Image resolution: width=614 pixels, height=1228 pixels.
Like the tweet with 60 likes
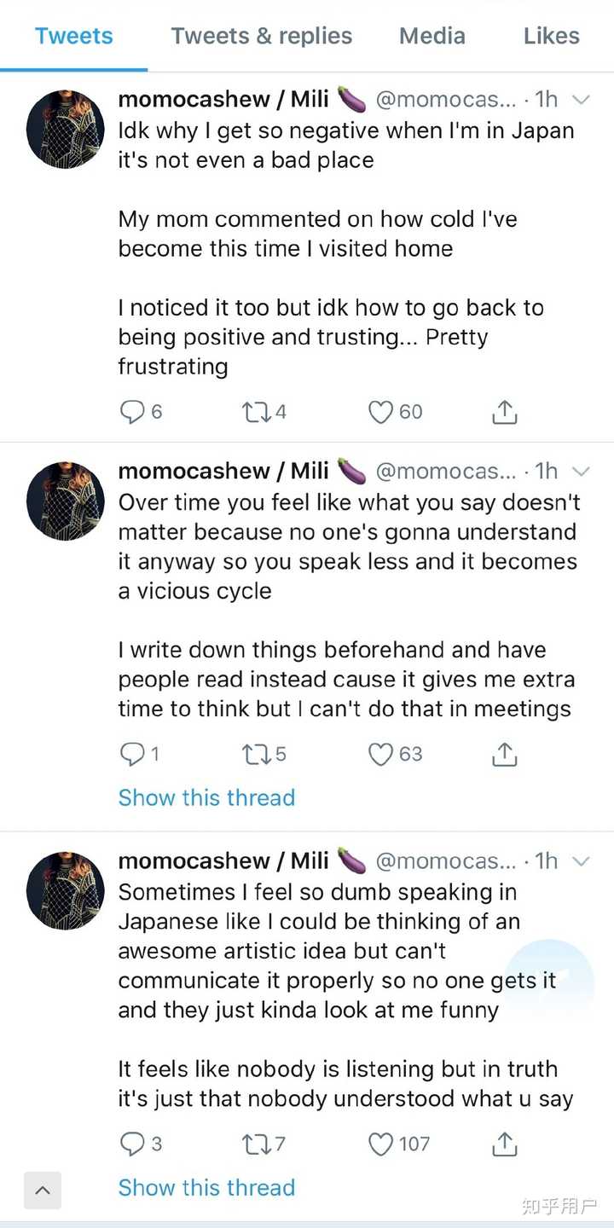pos(380,413)
